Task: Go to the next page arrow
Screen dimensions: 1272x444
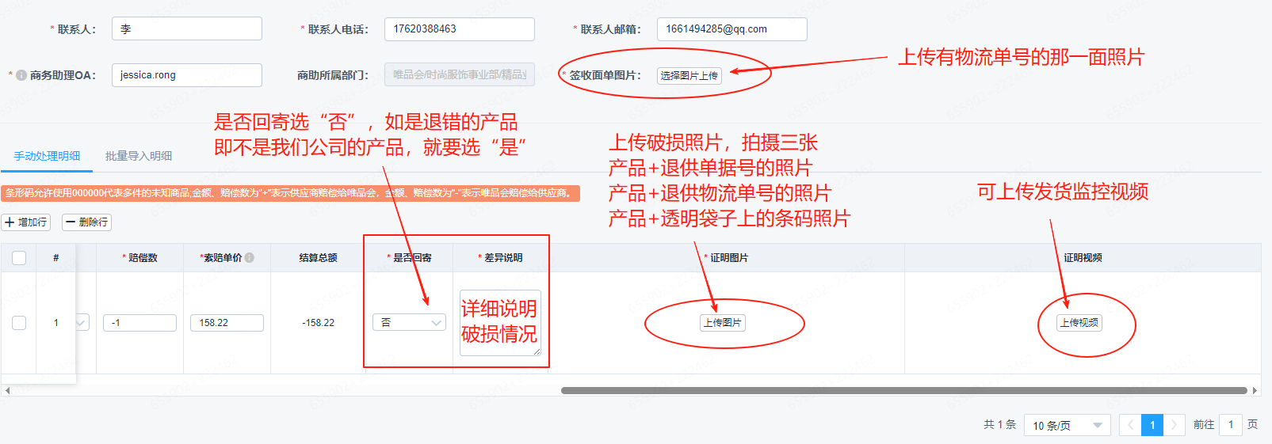Action: 1175,425
